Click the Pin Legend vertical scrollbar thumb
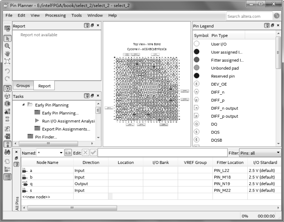 tap(278, 52)
